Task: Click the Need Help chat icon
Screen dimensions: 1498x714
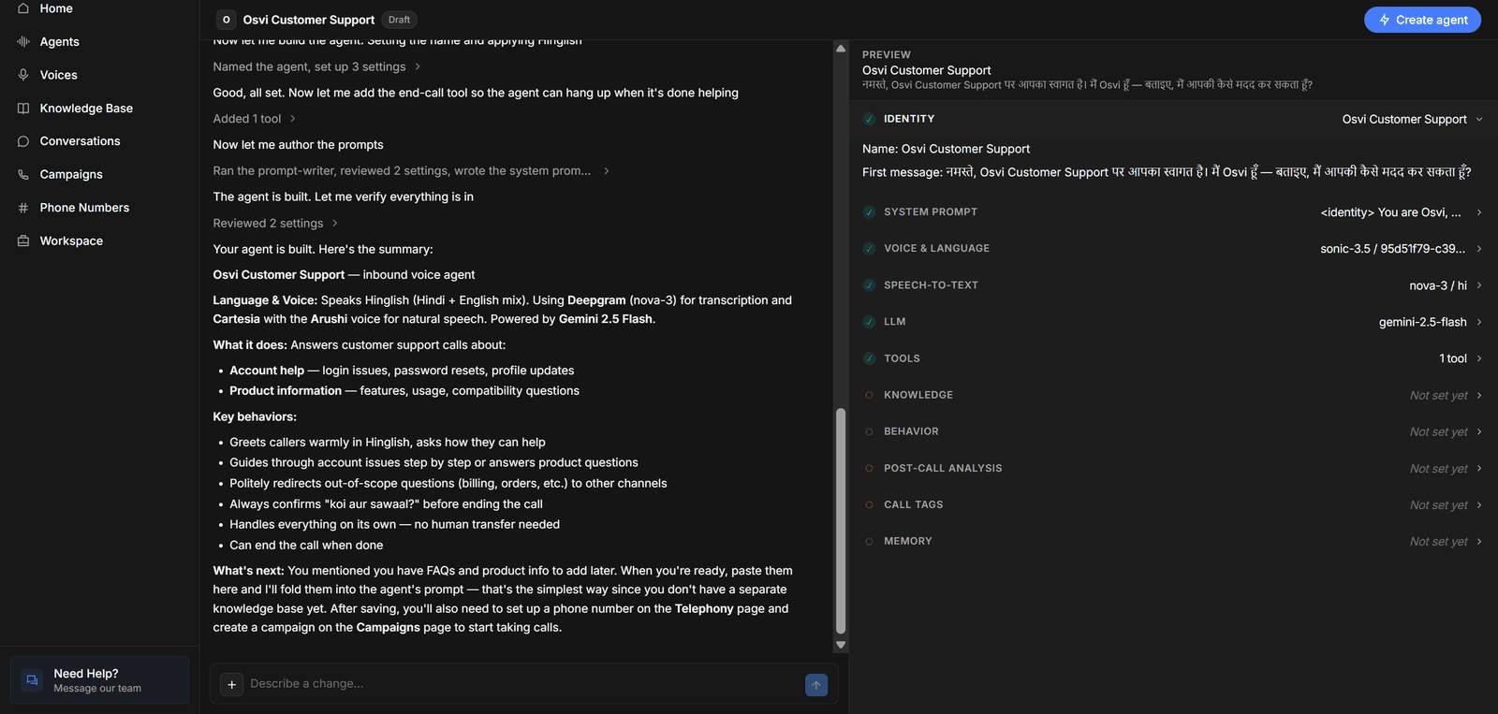Action: 32,680
